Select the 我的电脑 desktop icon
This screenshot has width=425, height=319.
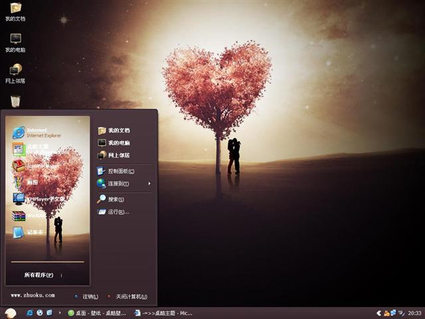point(15,43)
